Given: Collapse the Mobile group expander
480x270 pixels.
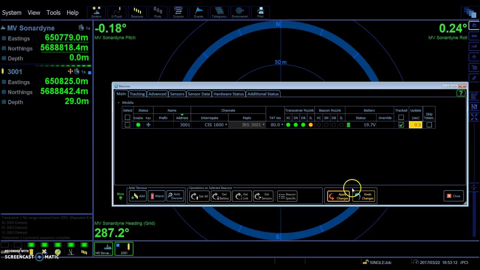Looking at the screenshot, I should click(118, 103).
